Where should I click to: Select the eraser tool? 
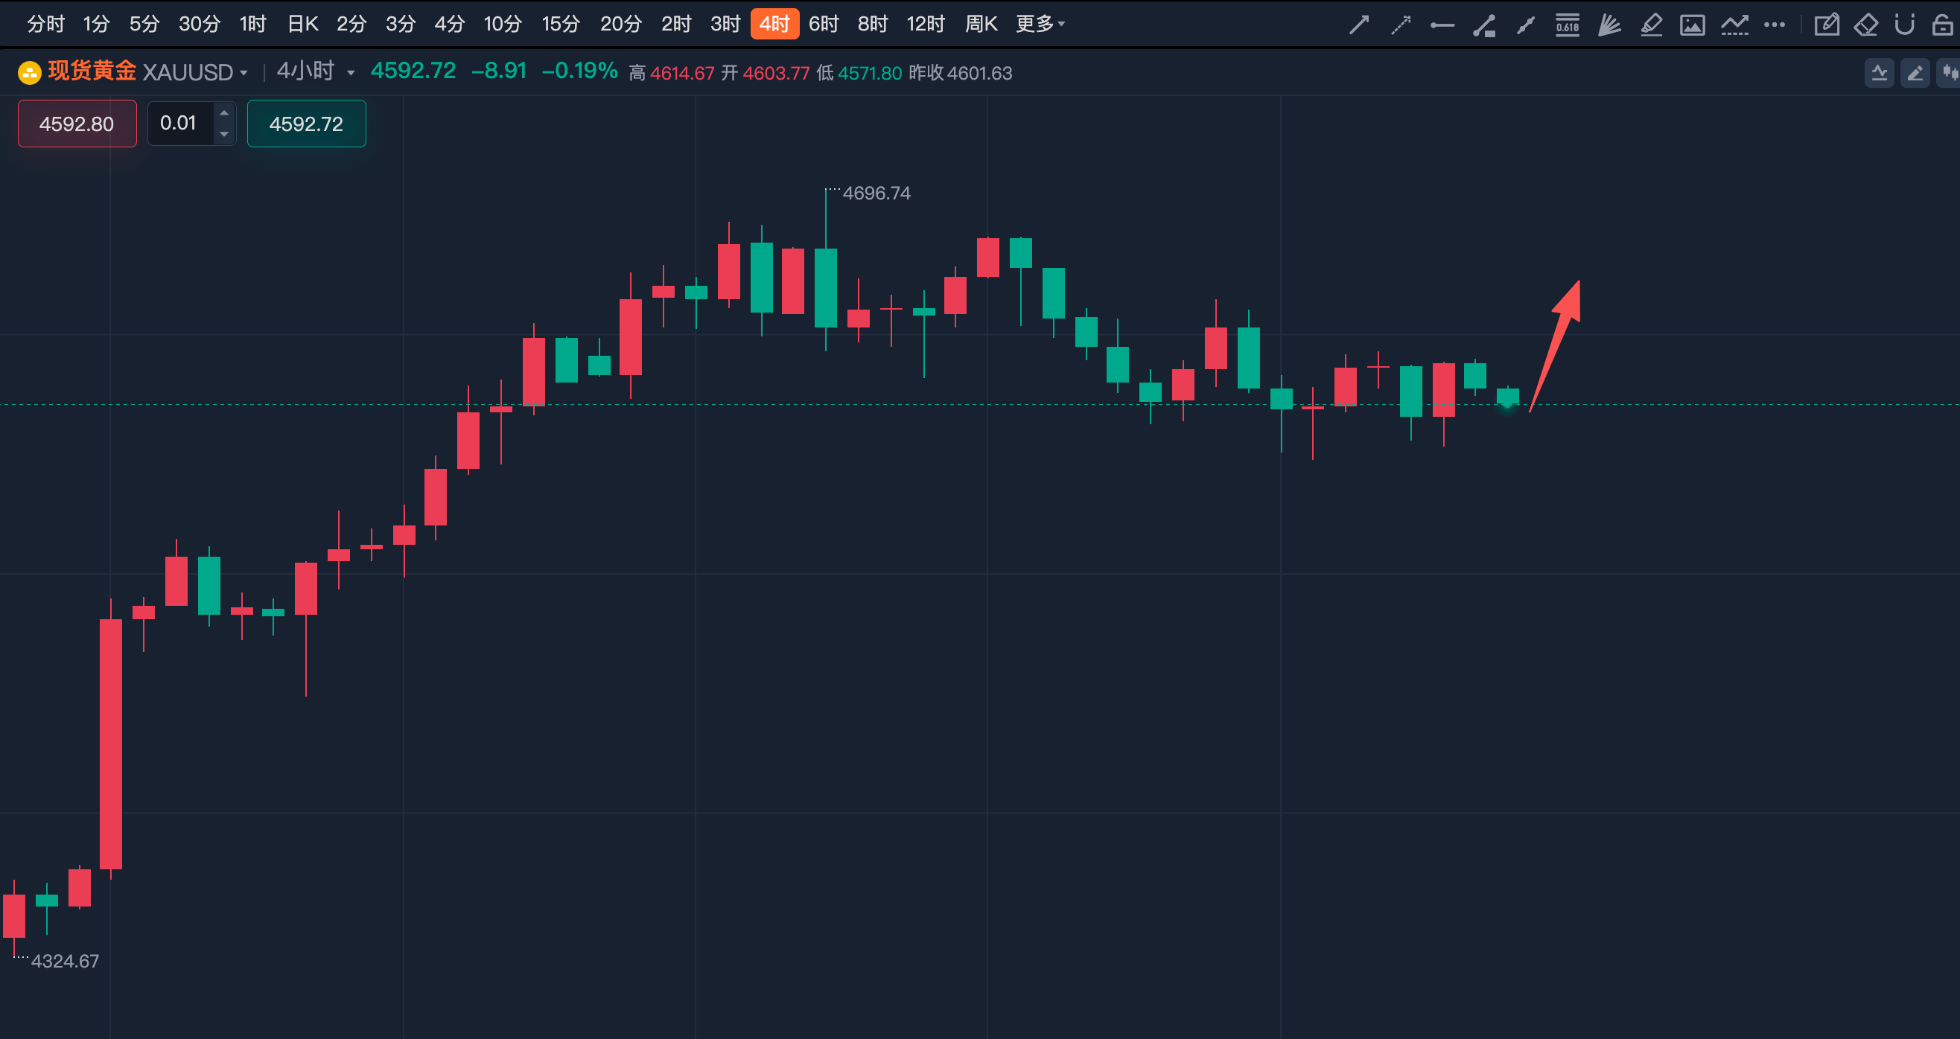tap(1865, 25)
